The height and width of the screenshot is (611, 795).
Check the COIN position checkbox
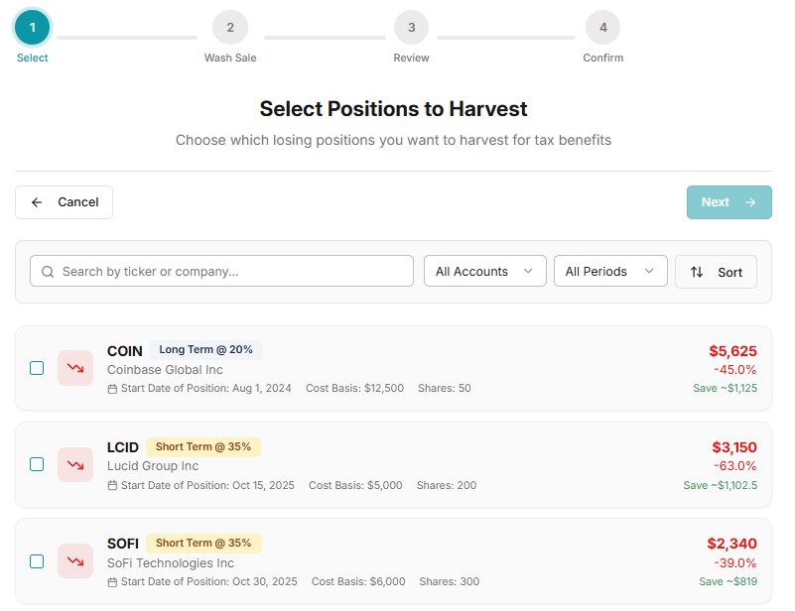pyautogui.click(x=37, y=368)
